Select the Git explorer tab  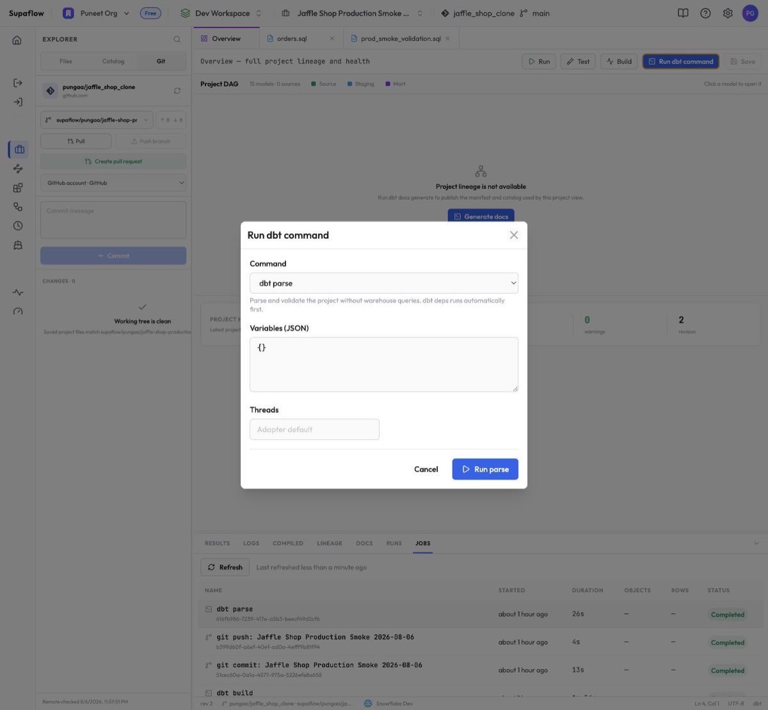point(161,61)
